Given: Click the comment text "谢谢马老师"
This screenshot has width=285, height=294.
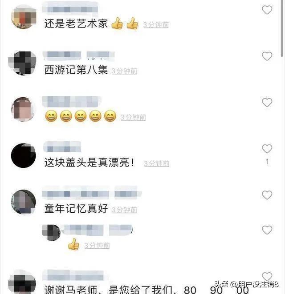Looking at the screenshot, I should pos(71,290).
